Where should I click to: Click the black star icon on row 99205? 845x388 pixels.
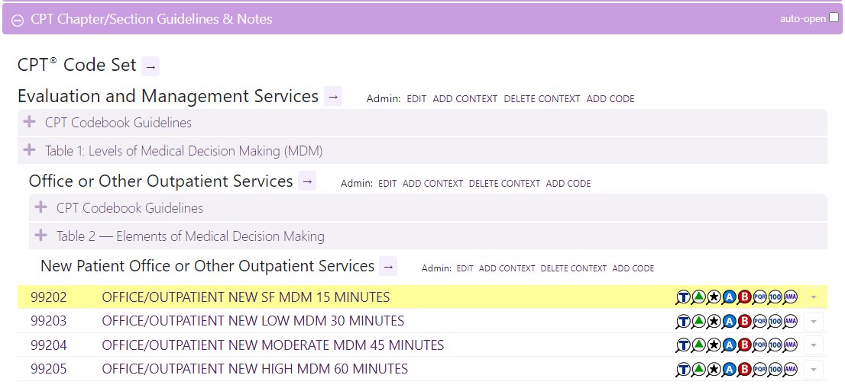pyautogui.click(x=714, y=369)
